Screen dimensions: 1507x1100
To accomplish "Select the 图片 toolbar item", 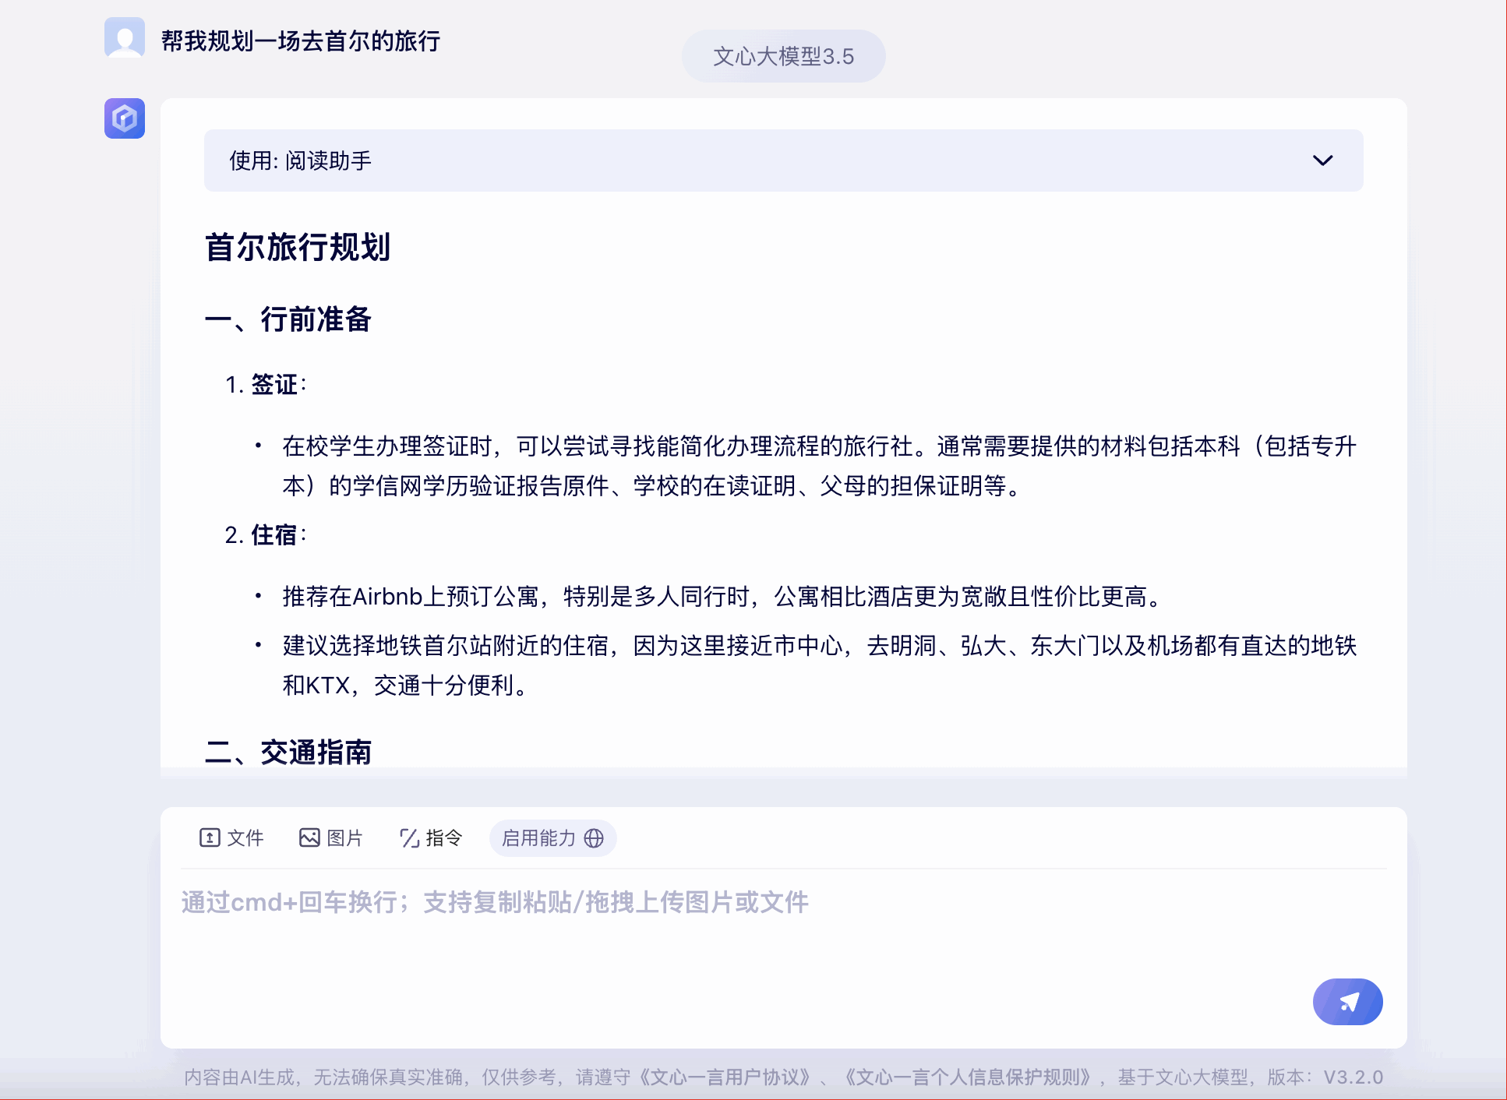I will coord(345,838).
